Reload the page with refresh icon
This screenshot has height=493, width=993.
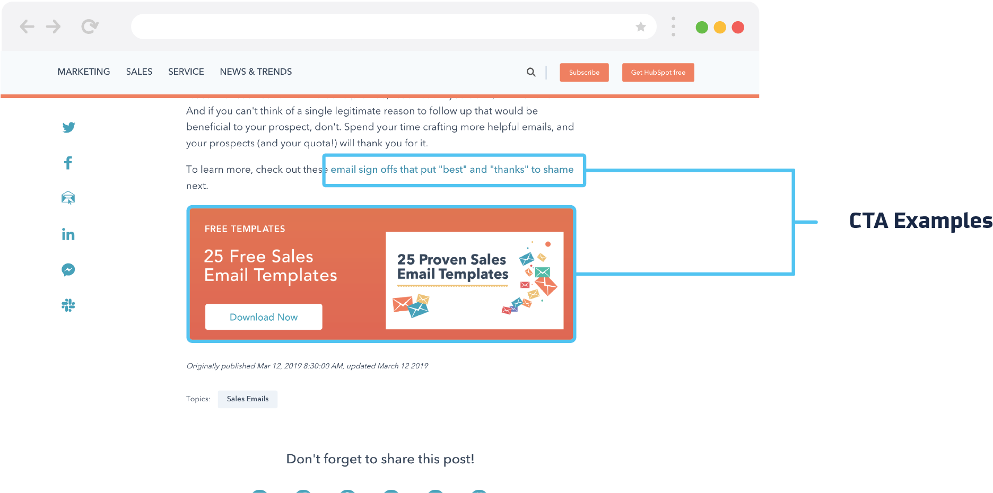pyautogui.click(x=90, y=27)
